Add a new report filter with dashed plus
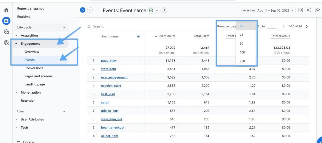 coord(164,10)
